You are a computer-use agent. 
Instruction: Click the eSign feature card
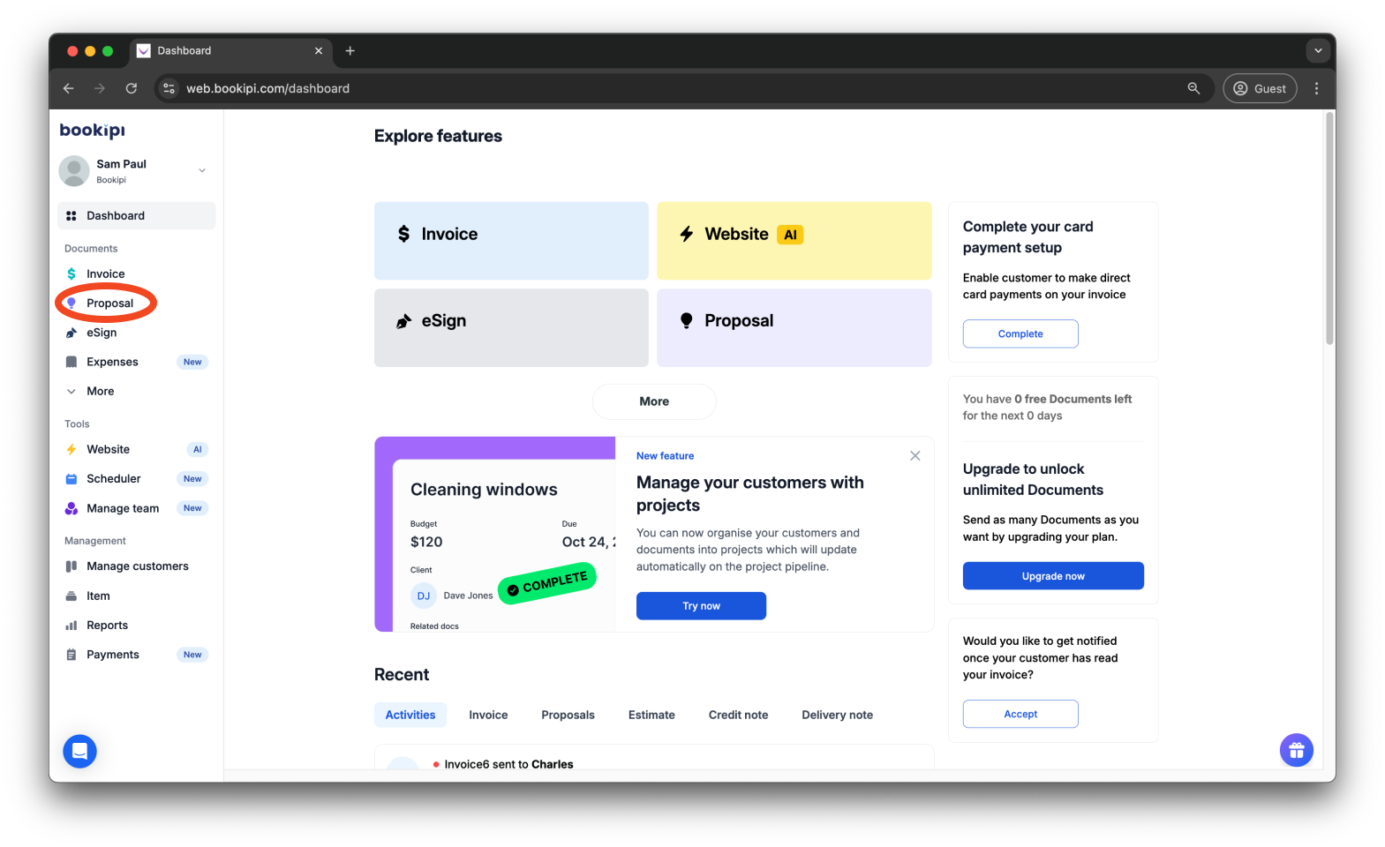pos(511,328)
